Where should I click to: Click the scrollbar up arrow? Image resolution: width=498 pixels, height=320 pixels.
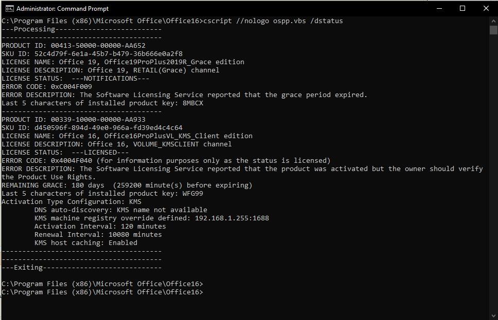click(x=493, y=21)
